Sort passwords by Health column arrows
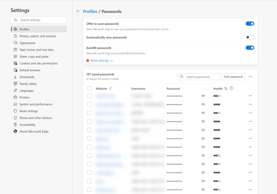This screenshot has width=277, height=194. (x=226, y=88)
